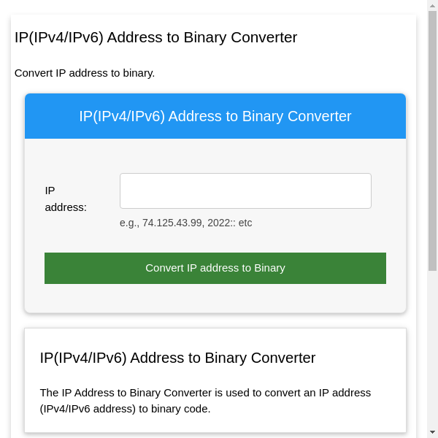Screen dimensions: 438x438
Task: Click "(IPv4/IPv6 address)" in the description paragraph
Action: coord(88,409)
